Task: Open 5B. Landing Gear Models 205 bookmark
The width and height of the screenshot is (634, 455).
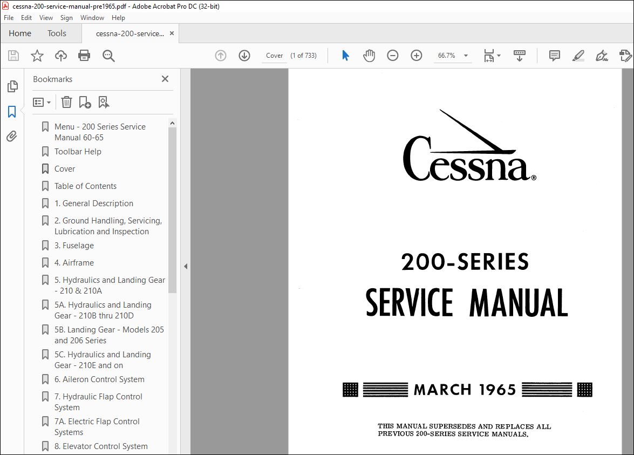Action: [109, 335]
